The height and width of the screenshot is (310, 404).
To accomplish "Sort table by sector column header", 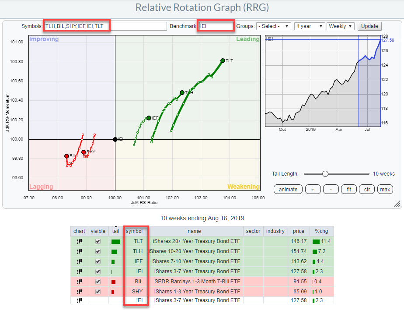I will (x=253, y=231).
